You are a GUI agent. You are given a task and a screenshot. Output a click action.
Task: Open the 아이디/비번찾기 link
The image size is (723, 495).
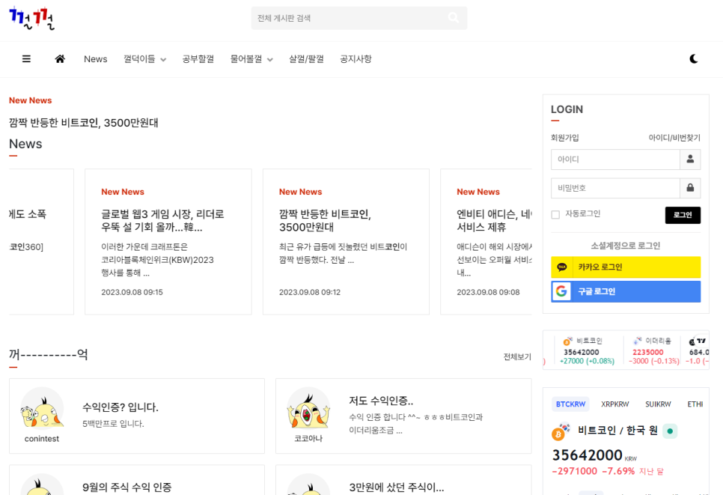tap(674, 138)
